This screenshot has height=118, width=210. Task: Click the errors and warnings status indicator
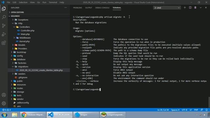[x=7, y=110]
